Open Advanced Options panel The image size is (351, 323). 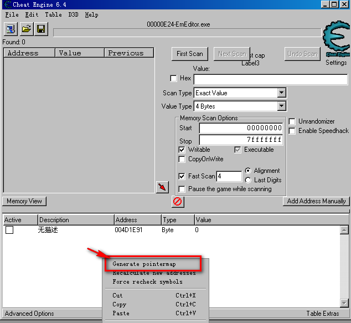click(x=29, y=314)
